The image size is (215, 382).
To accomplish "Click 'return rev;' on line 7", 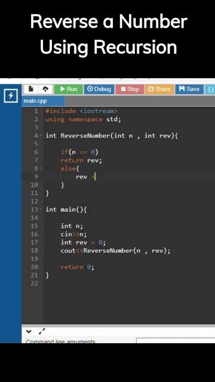I will click(81, 161).
